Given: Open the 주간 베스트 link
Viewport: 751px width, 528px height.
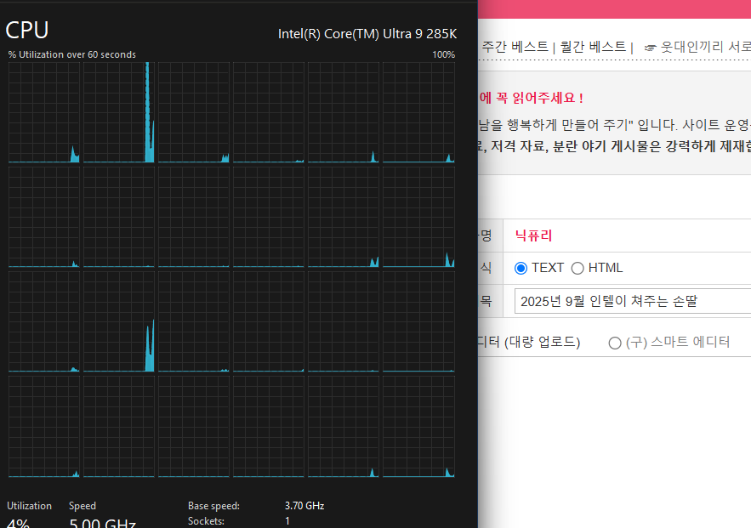Looking at the screenshot, I should (x=515, y=47).
